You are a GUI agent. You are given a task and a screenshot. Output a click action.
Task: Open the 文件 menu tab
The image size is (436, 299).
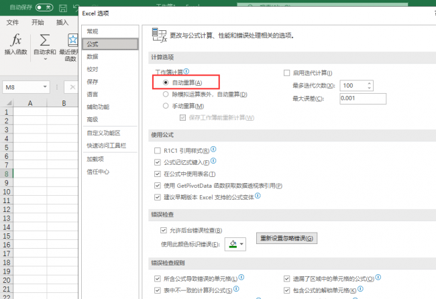13,23
